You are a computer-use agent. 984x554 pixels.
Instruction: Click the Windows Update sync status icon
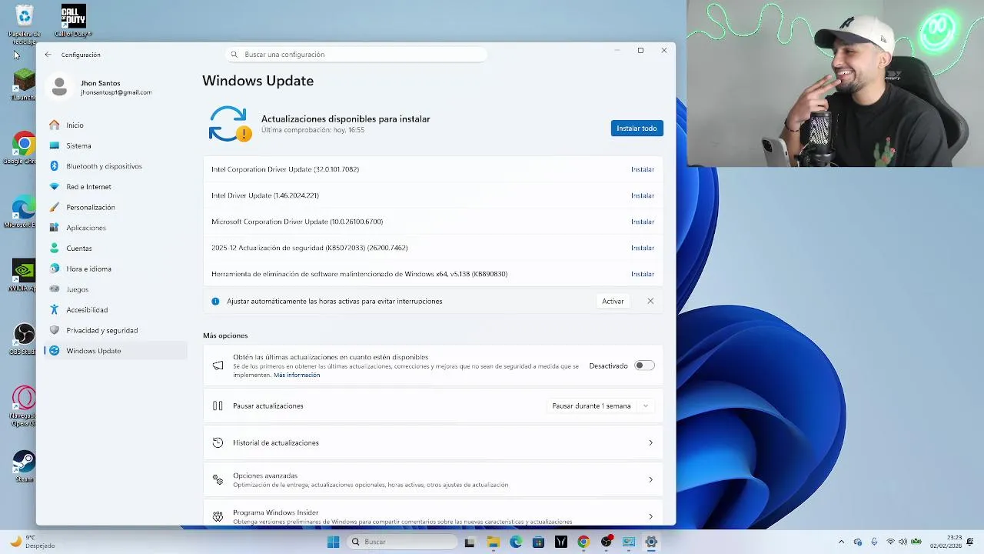click(229, 124)
